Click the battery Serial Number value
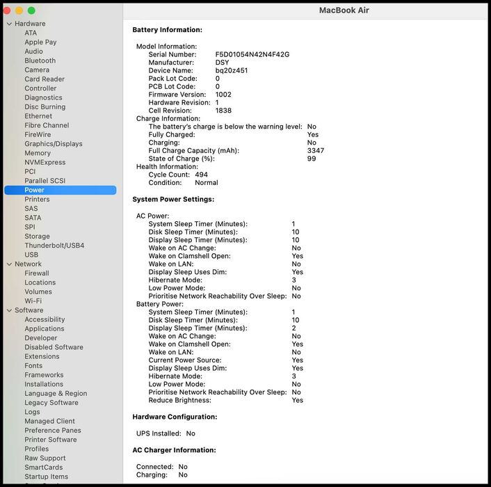 pos(252,54)
